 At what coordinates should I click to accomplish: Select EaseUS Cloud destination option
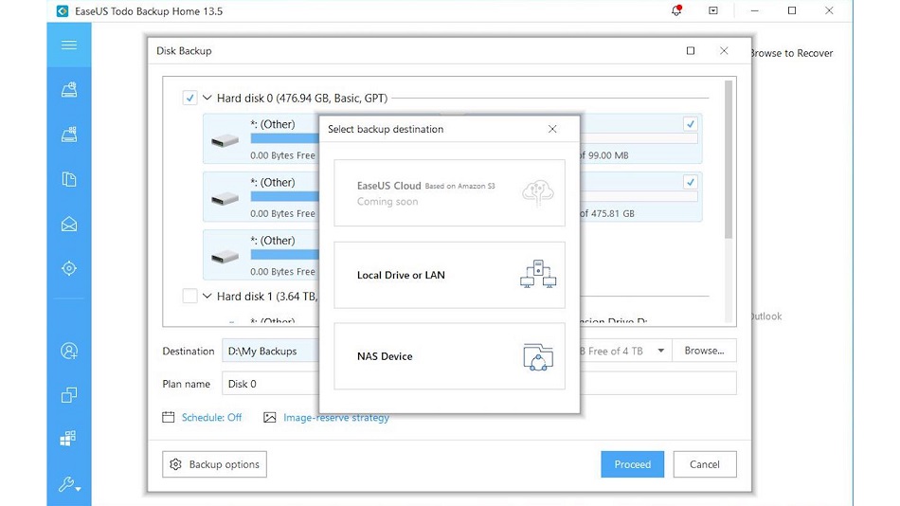click(x=449, y=193)
